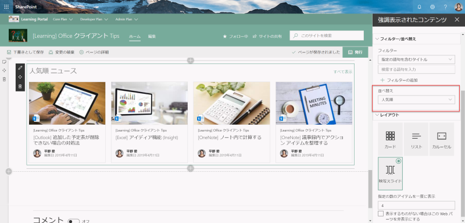Click the web part edit pencil icon
This screenshot has height=223, width=465.
[x=20, y=68]
